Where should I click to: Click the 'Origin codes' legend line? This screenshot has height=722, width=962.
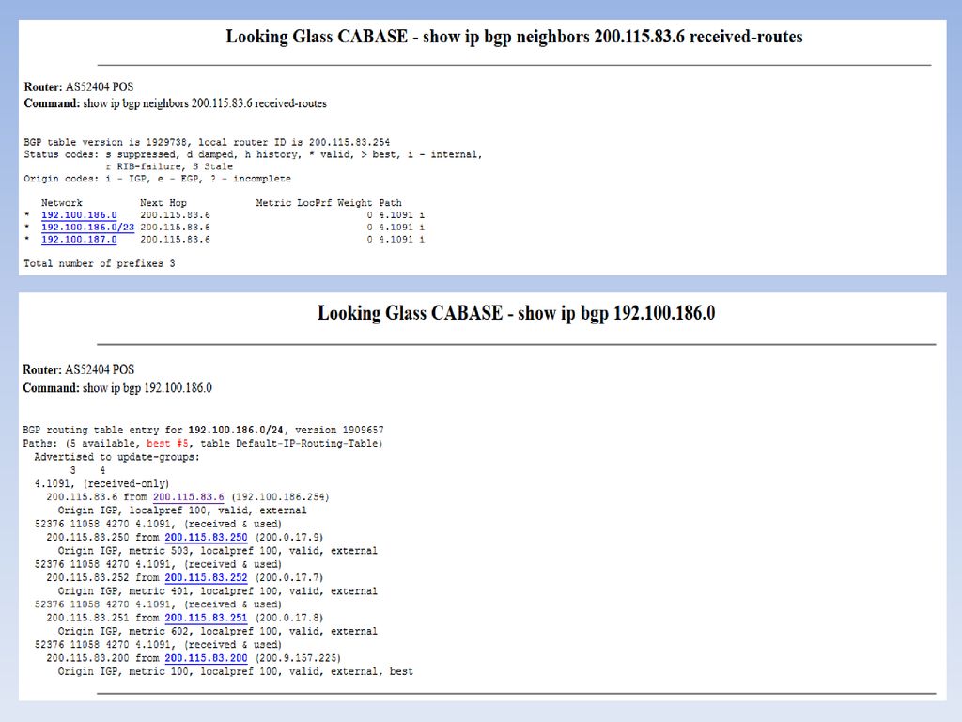coord(157,179)
